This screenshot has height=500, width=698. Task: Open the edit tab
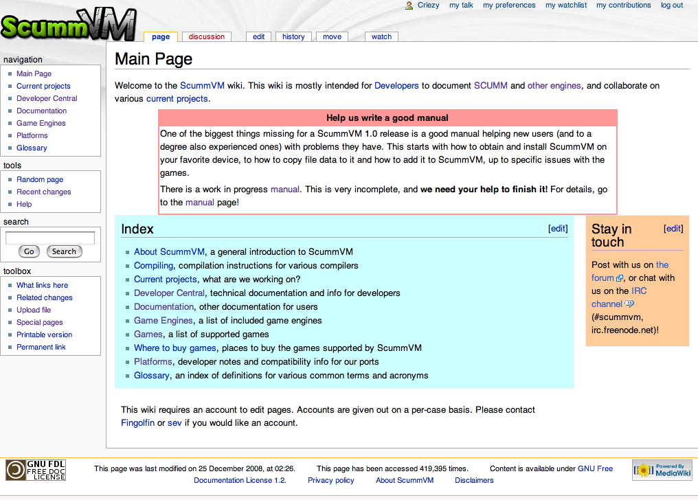pos(258,37)
